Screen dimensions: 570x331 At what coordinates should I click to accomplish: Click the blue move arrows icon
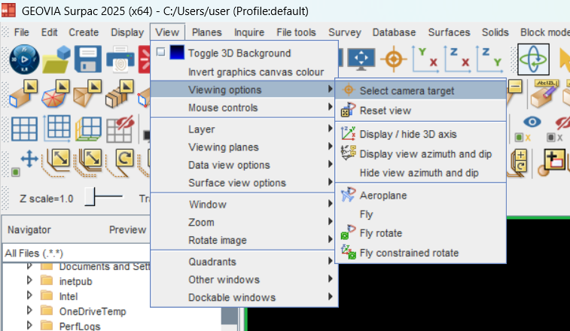click(29, 159)
